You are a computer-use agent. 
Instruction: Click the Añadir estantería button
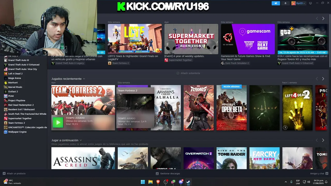click(x=188, y=73)
